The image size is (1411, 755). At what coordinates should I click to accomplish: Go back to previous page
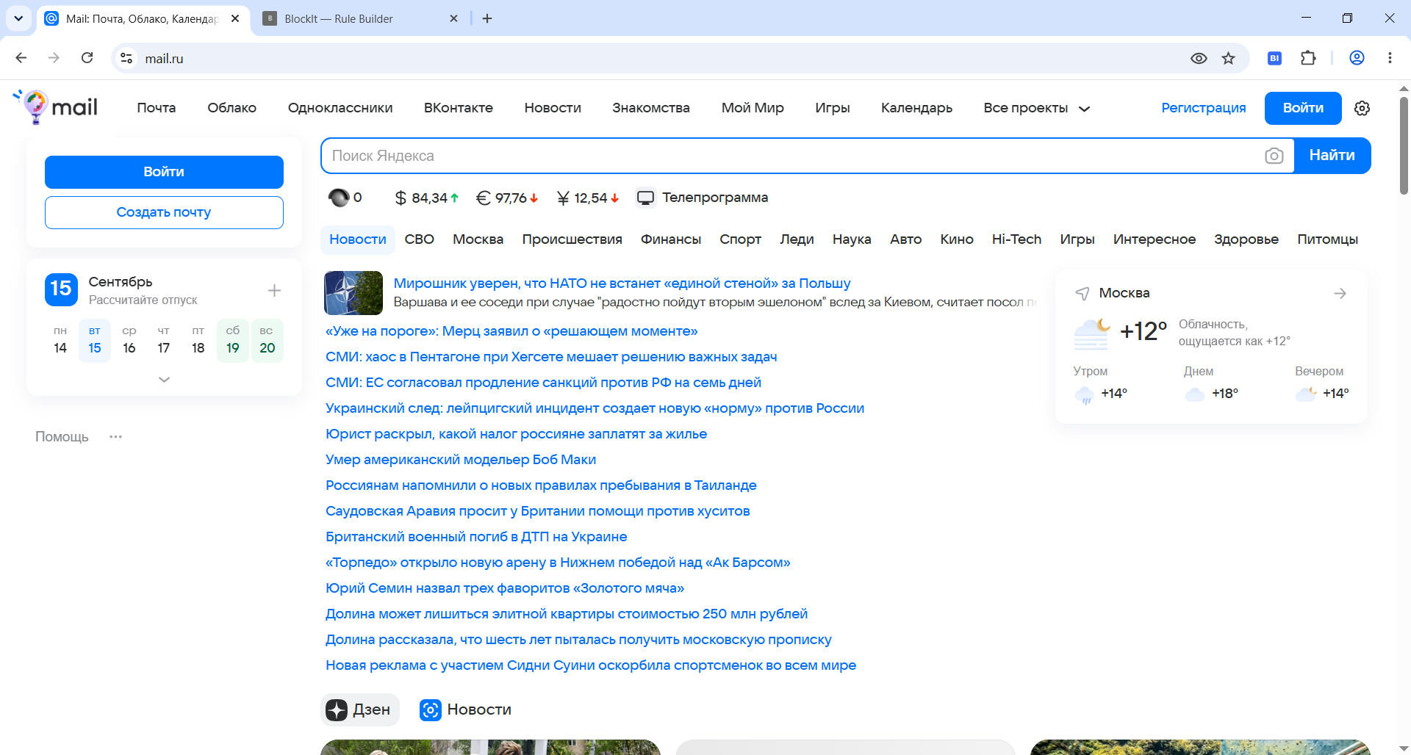[x=21, y=58]
